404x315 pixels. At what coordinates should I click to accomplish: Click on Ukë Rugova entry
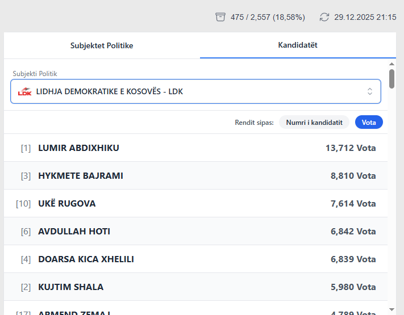click(196, 204)
